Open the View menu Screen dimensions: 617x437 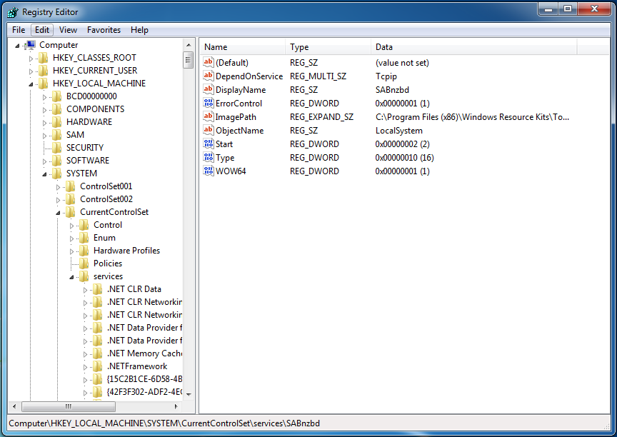click(68, 30)
